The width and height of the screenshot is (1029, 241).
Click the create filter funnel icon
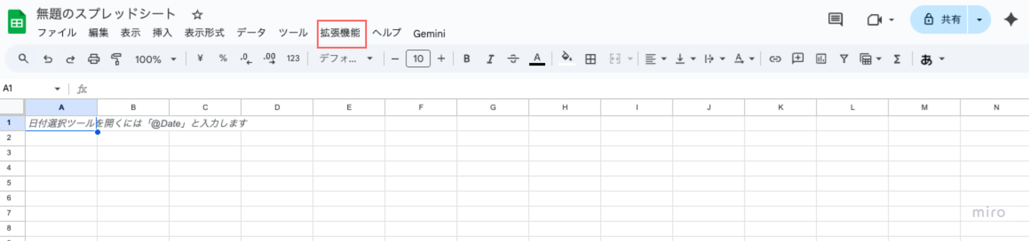844,59
